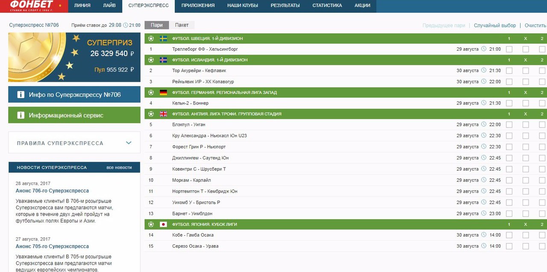The height and width of the screenshot is (272, 547).
Task: Click the soccer ball icon in Sweden header
Action: tap(151, 38)
